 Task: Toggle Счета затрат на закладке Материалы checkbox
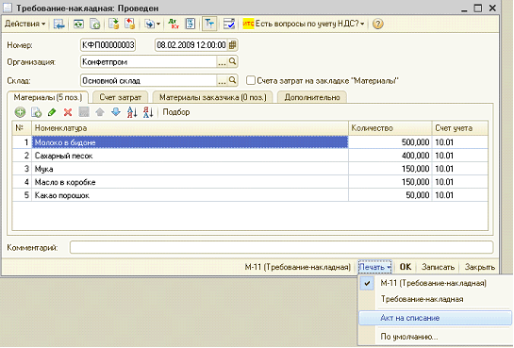251,80
